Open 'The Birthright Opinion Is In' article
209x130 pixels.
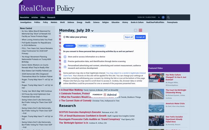click(73, 123)
